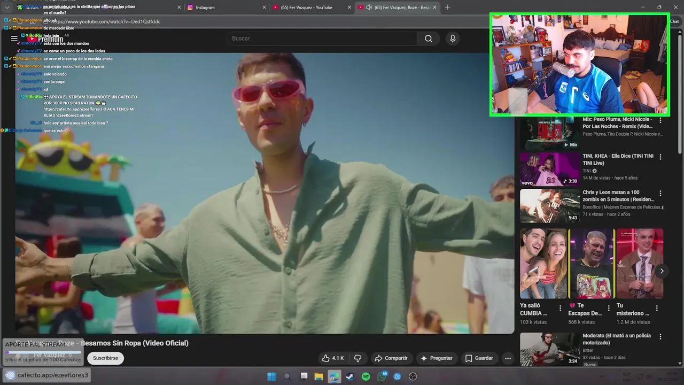Open options for Ya salió CUMBIA short
This screenshot has height=385, width=684.
pos(560,308)
